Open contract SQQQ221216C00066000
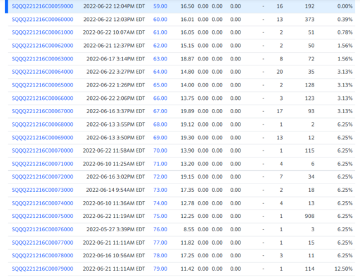The image size is (360, 277). tap(42, 98)
